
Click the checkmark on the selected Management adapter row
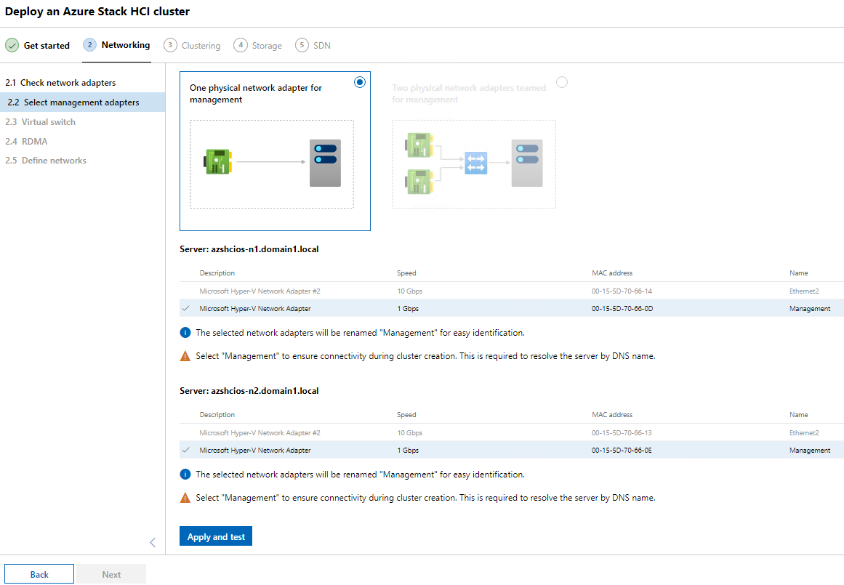(186, 308)
